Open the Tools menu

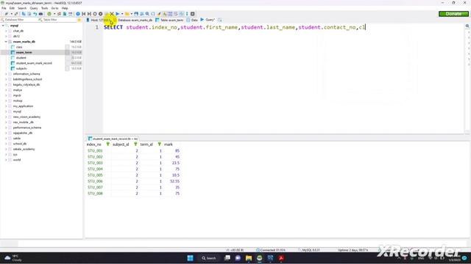pos(44,8)
